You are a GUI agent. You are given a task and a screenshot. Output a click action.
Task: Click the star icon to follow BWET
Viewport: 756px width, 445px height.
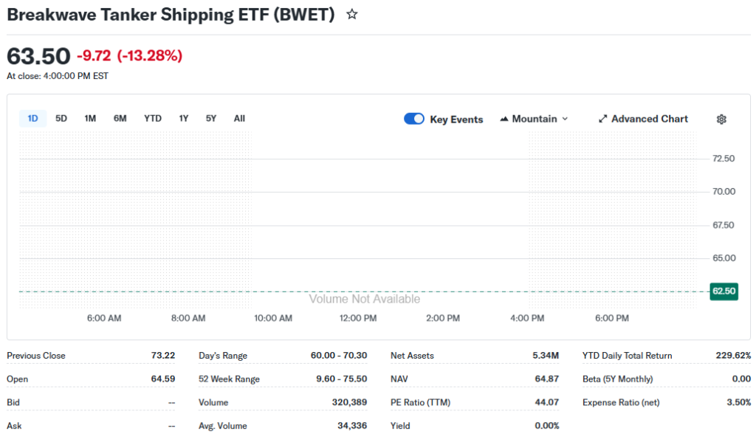click(352, 14)
